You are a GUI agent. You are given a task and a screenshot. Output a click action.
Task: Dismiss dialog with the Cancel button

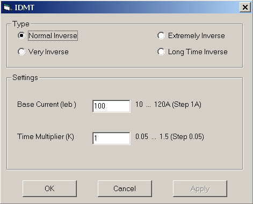(125, 188)
